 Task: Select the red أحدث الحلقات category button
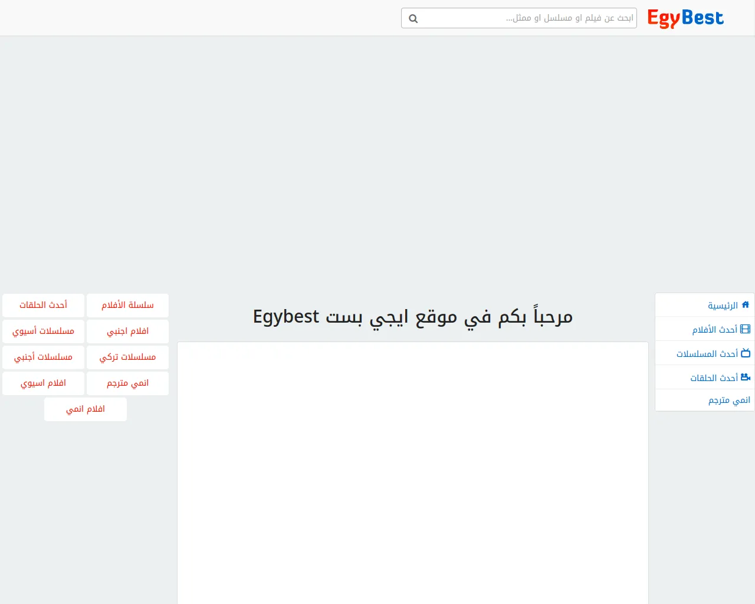(43, 305)
